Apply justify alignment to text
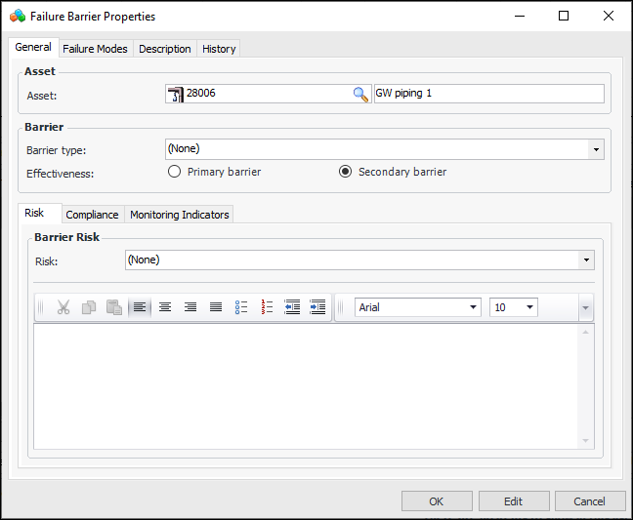Image resolution: width=633 pixels, height=520 pixels. pyautogui.click(x=216, y=307)
